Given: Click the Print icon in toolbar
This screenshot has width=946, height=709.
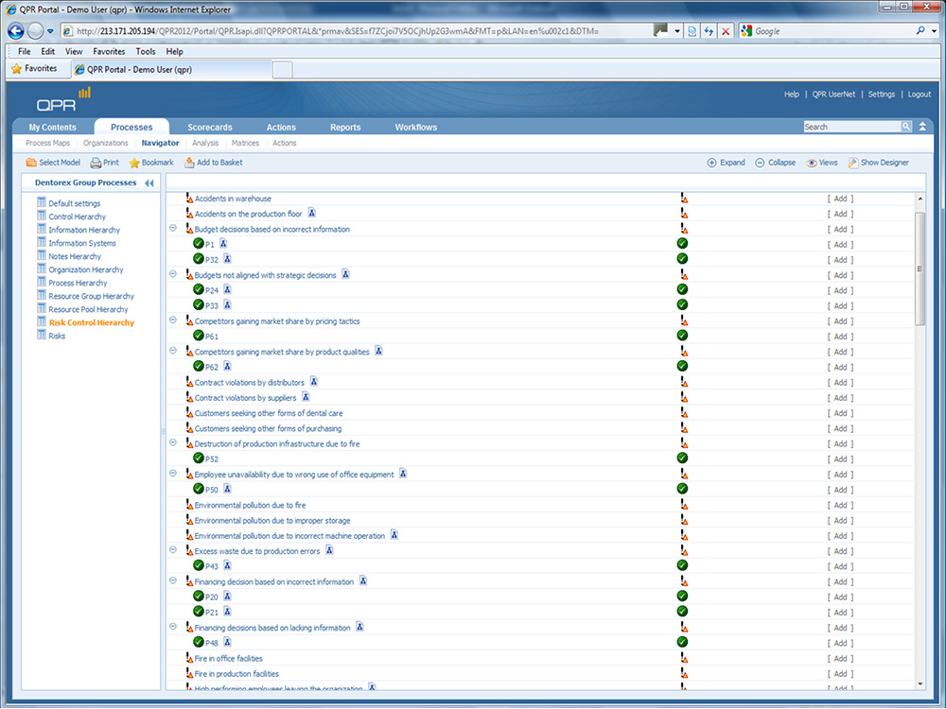Looking at the screenshot, I should (96, 163).
